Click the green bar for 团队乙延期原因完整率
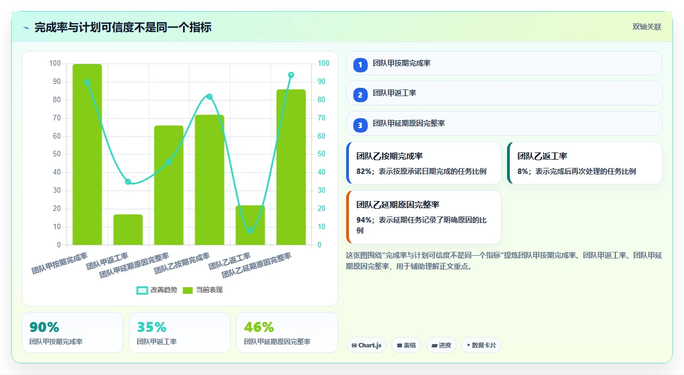Image resolution: width=684 pixels, height=375 pixels. pos(291,167)
